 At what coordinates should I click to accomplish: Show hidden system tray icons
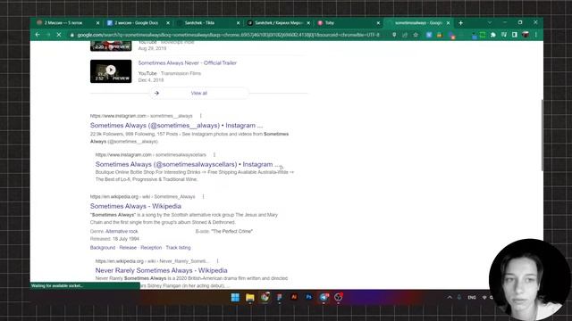click(x=450, y=297)
